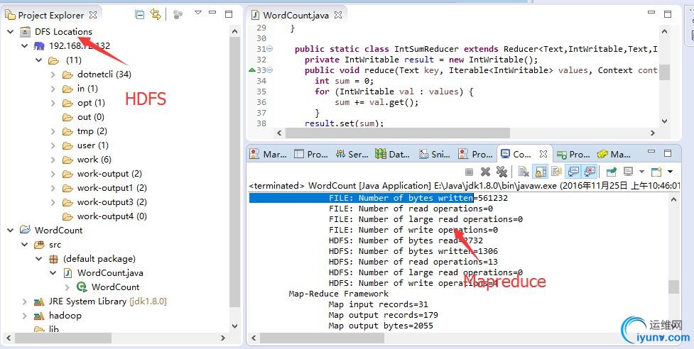Select the work-output (2) folder
The image size is (694, 349).
pos(109,174)
